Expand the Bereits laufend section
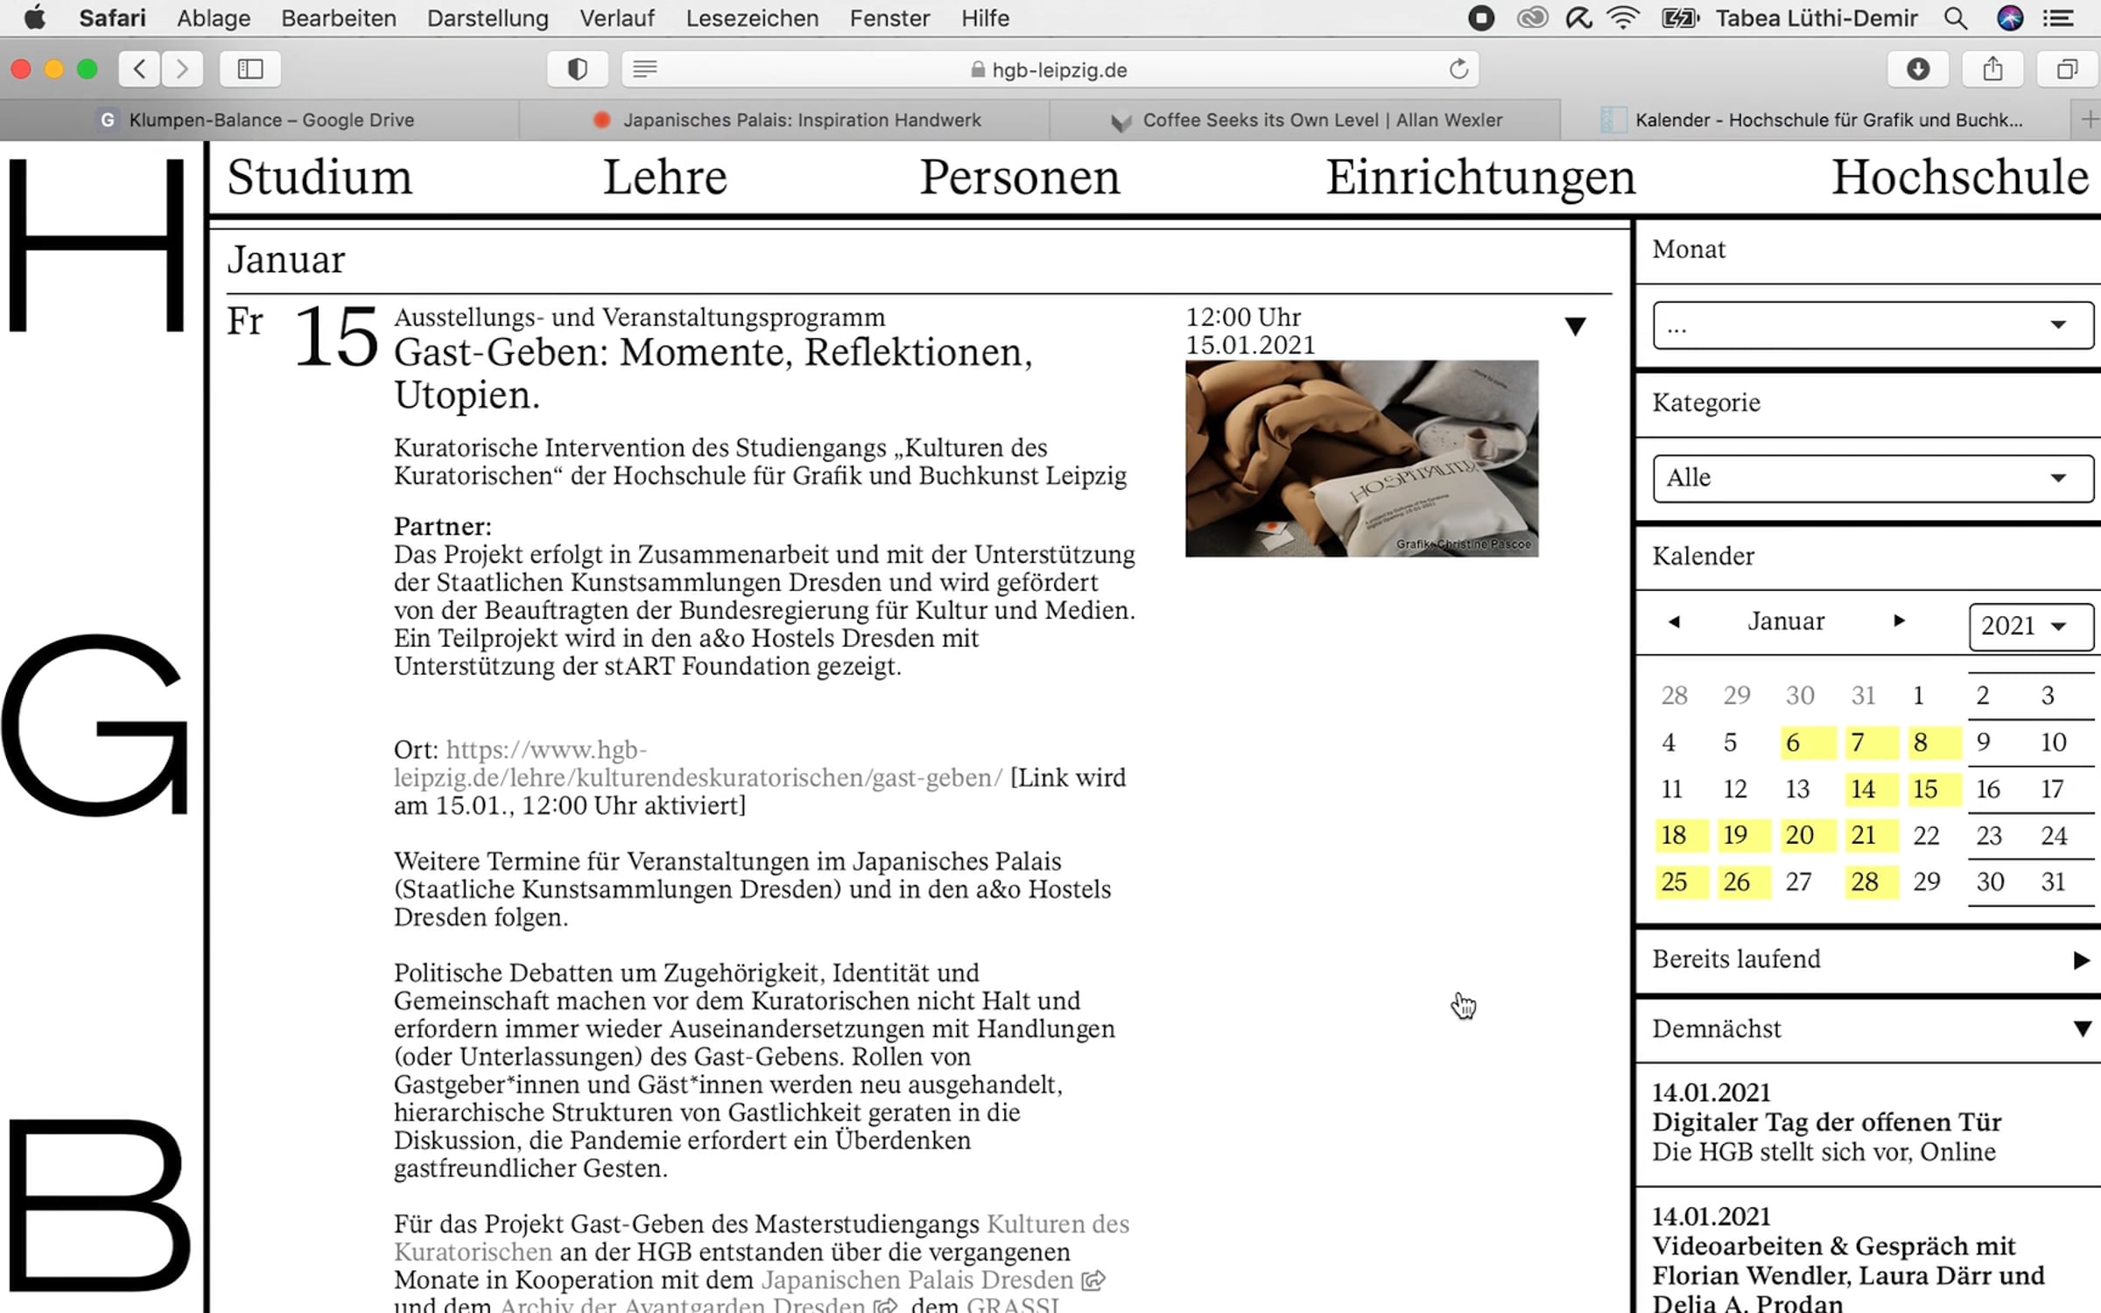The height and width of the screenshot is (1313, 2101). [2082, 960]
